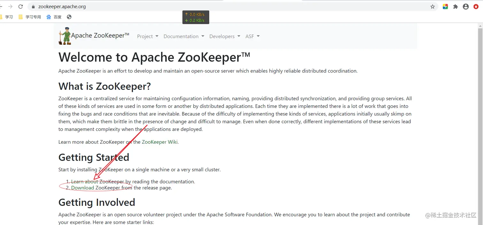Viewport: 483px width, 225px height.
Task: Open the colorful extension icon
Action: tap(445, 6)
